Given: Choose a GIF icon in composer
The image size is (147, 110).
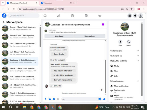Looking at the screenshot, I should [x=58, y=99].
